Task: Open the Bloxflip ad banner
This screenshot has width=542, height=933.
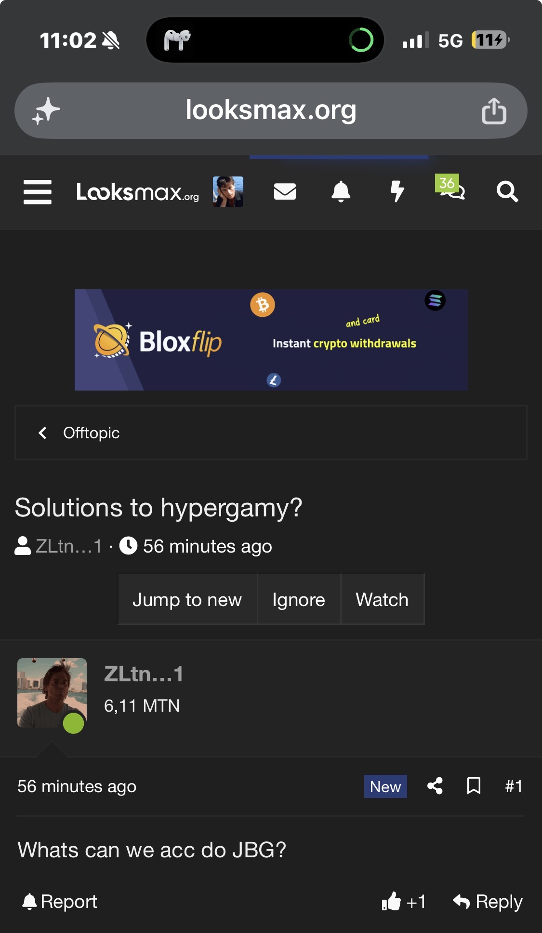Action: 271,340
